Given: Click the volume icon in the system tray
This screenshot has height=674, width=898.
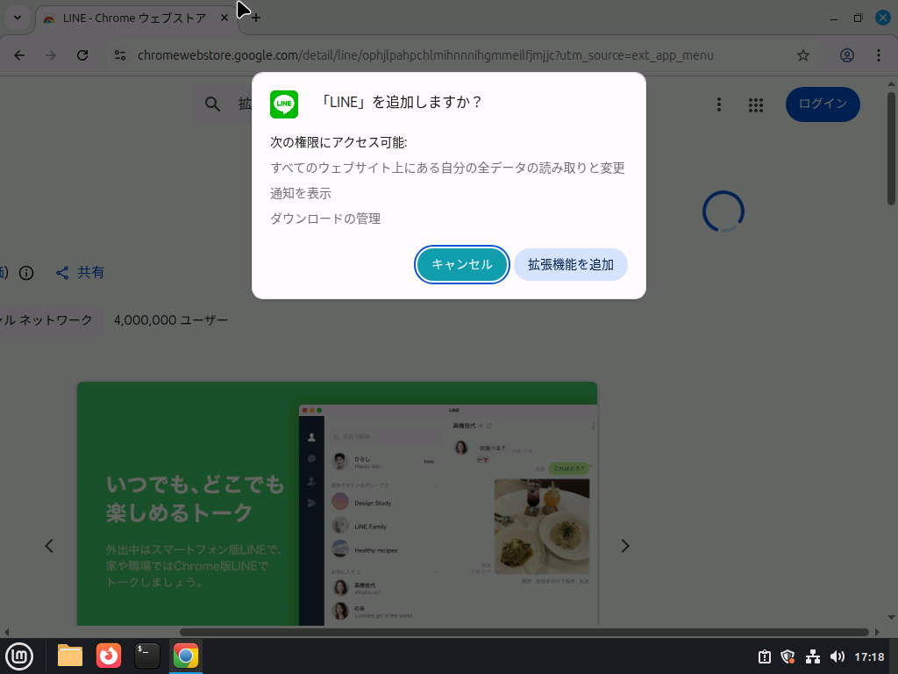Looking at the screenshot, I should tap(835, 656).
